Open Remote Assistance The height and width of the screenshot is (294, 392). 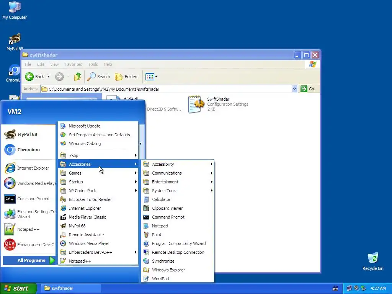98,235
